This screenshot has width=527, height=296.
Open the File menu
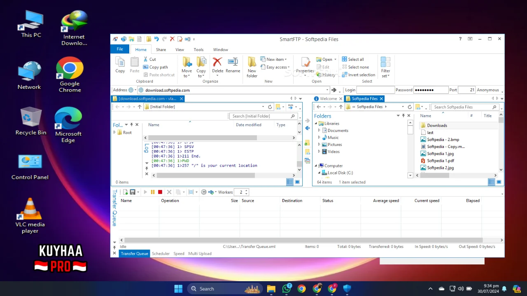(120, 49)
